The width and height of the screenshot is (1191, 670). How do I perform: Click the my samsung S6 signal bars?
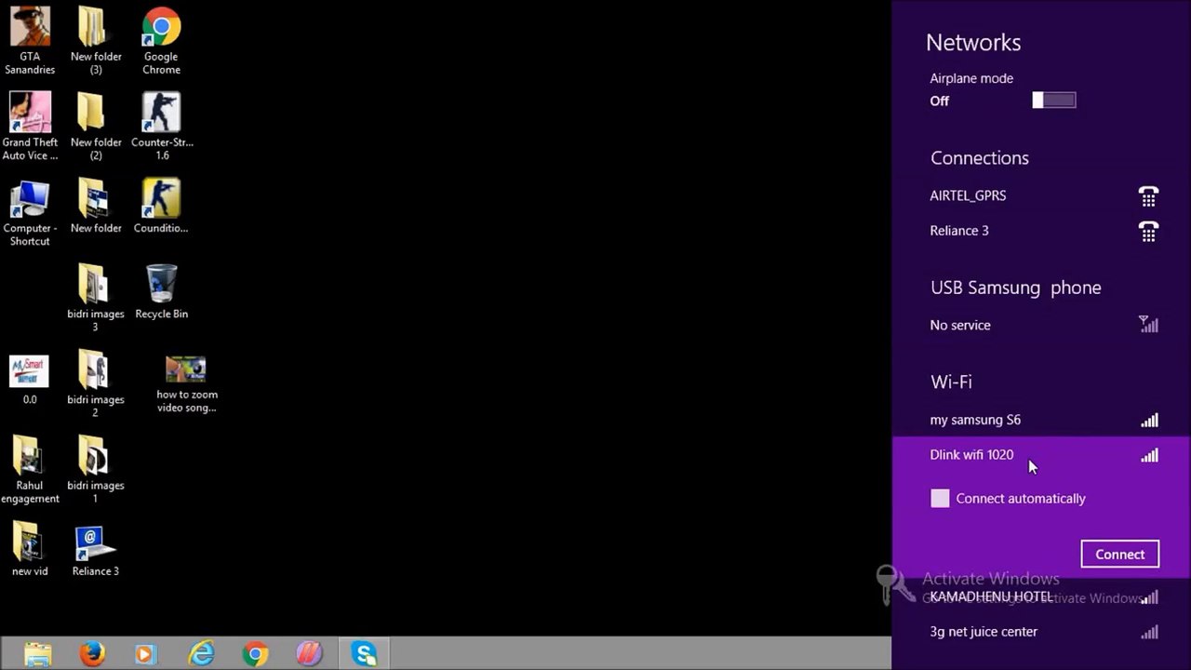point(1150,420)
